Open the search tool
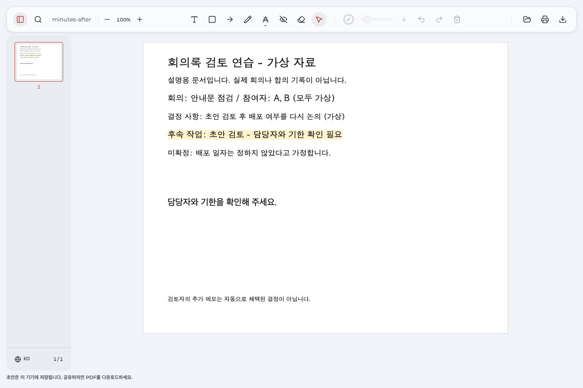583x388 pixels. coord(38,19)
